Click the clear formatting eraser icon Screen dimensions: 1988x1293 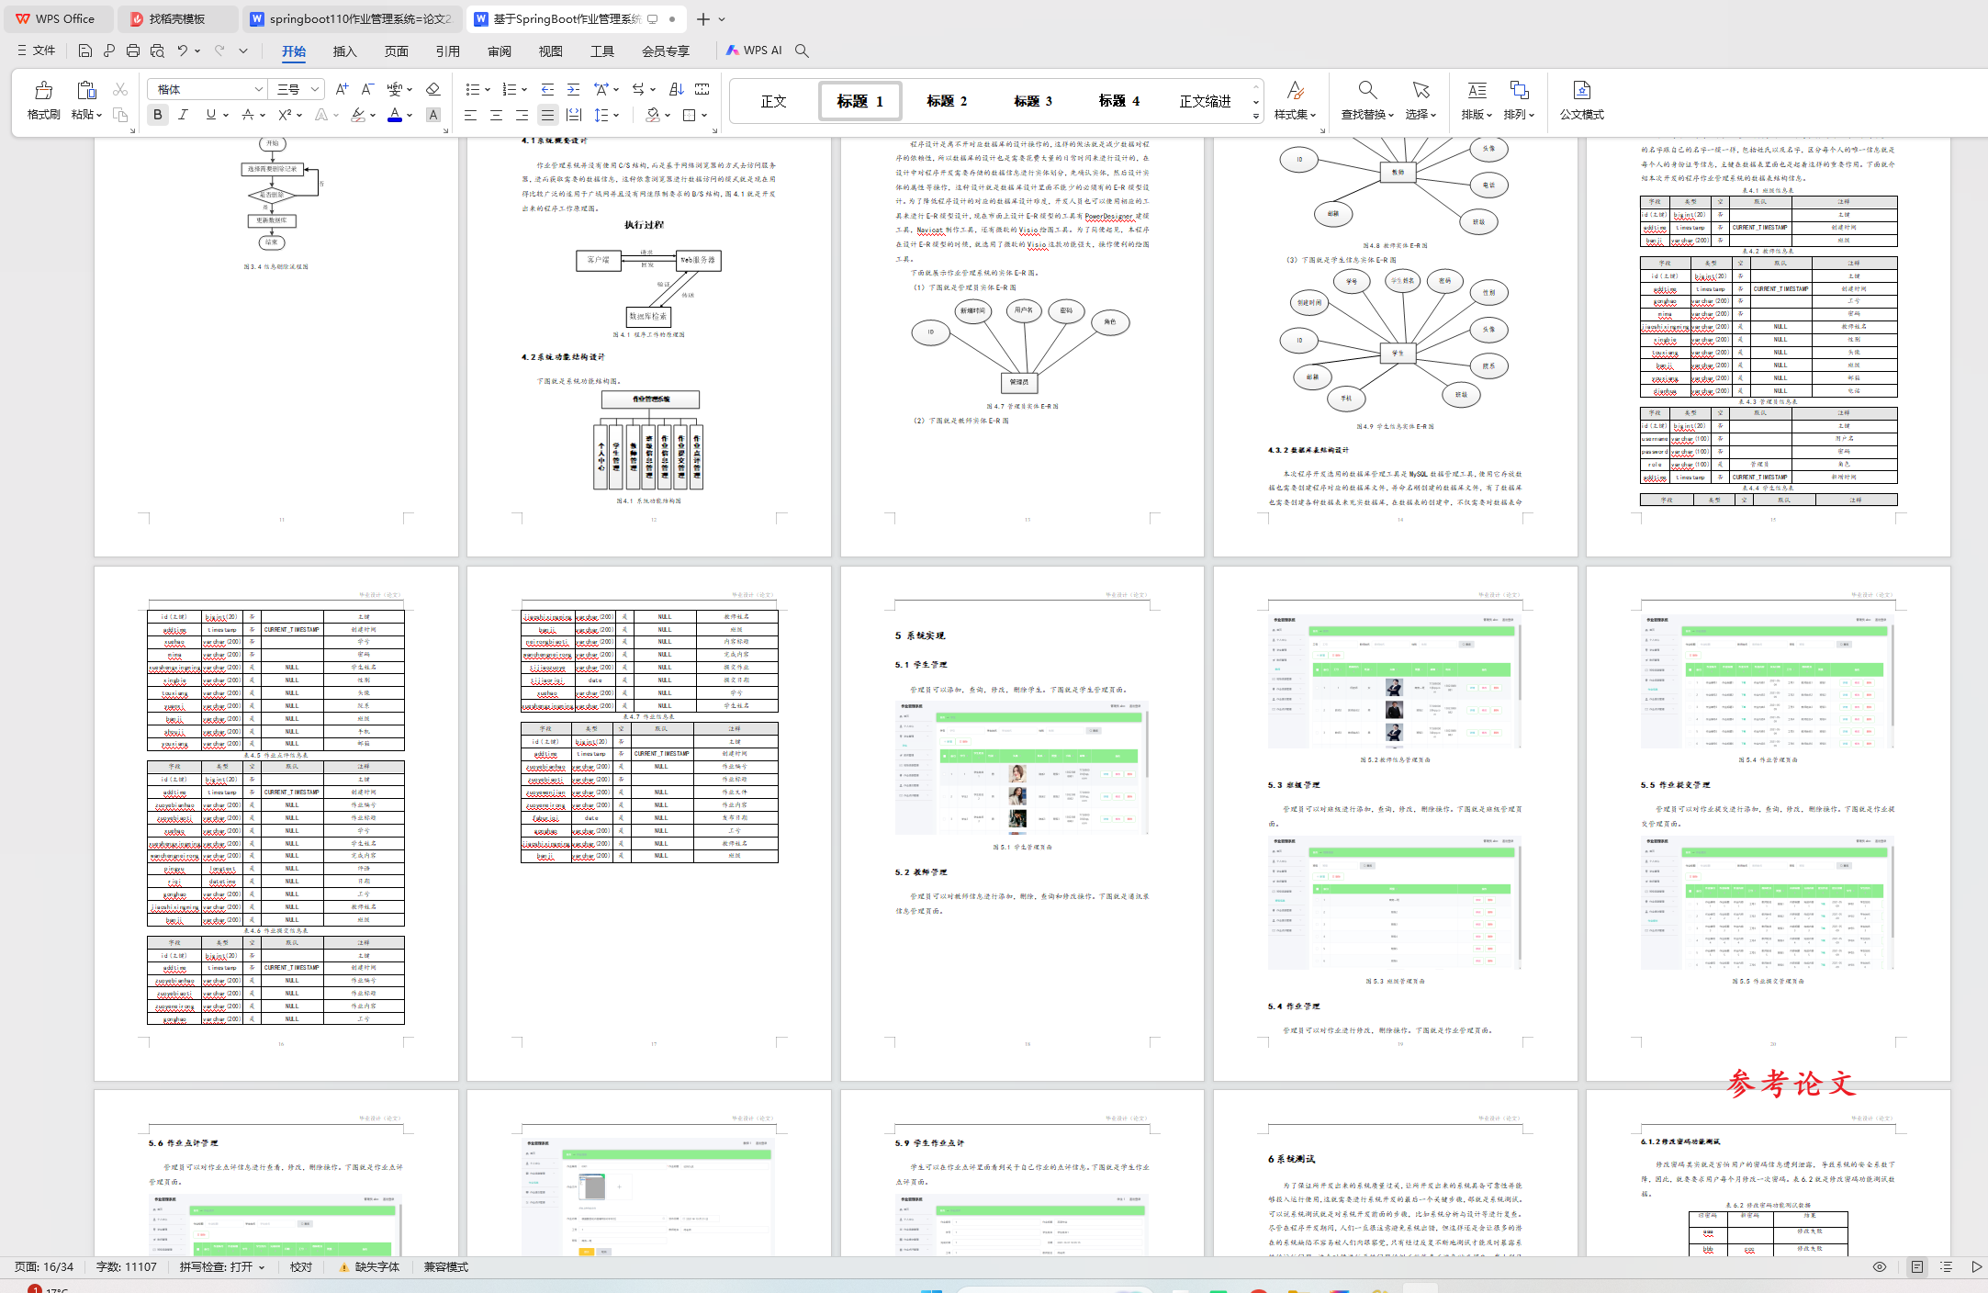[433, 89]
